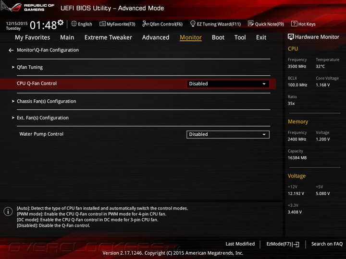Click the CPU section heading
The height and width of the screenshot is (259, 346).
[x=293, y=48]
